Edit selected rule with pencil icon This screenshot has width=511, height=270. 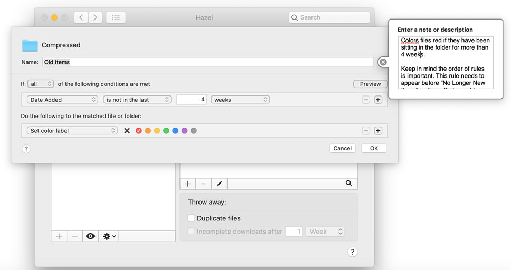(219, 184)
